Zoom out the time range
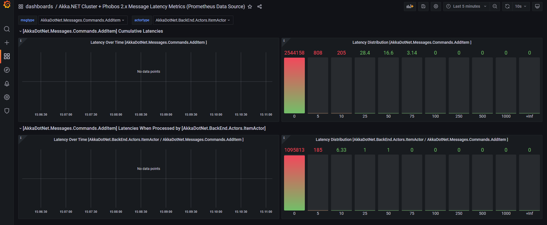The height and width of the screenshot is (225, 547). [495, 6]
